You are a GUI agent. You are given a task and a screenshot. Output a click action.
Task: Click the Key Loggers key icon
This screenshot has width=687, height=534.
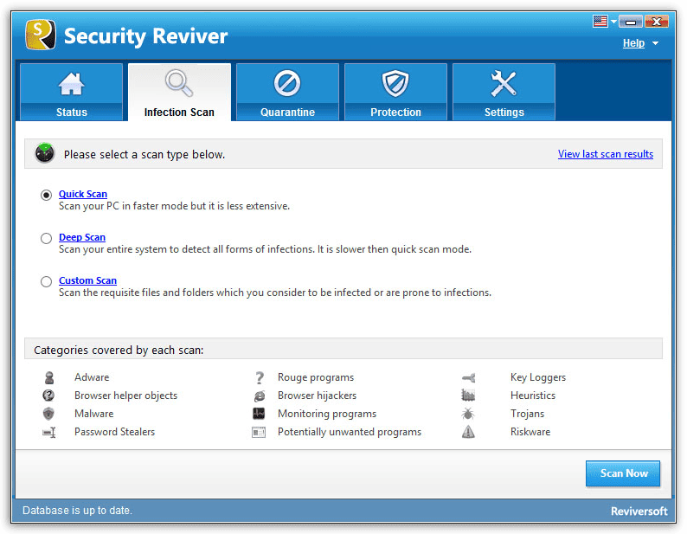coord(468,377)
